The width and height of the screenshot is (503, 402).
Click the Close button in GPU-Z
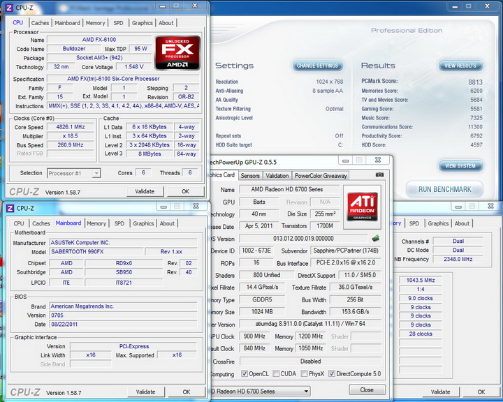pos(367,390)
